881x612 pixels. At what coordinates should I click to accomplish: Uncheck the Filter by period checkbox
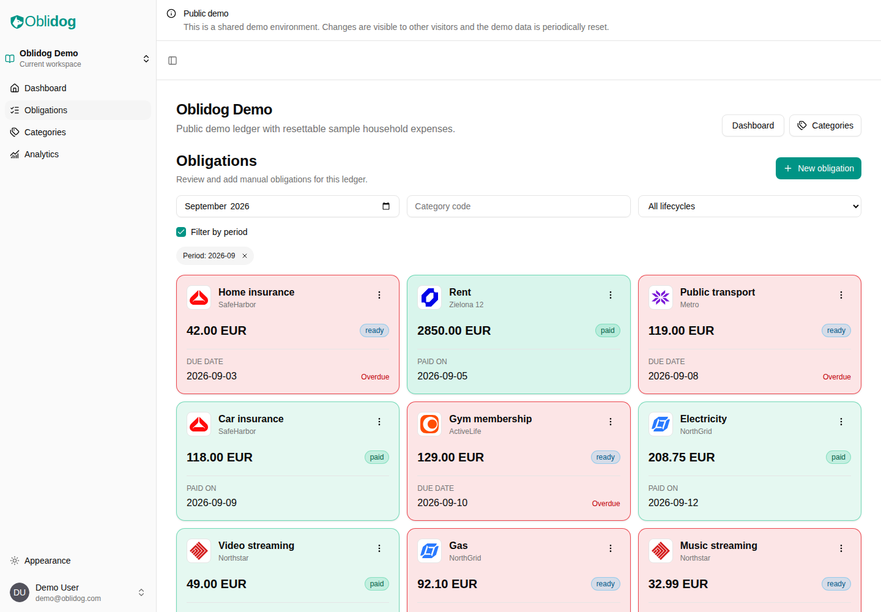pyautogui.click(x=181, y=232)
